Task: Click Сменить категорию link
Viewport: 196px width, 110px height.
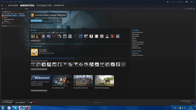Action: point(138,55)
